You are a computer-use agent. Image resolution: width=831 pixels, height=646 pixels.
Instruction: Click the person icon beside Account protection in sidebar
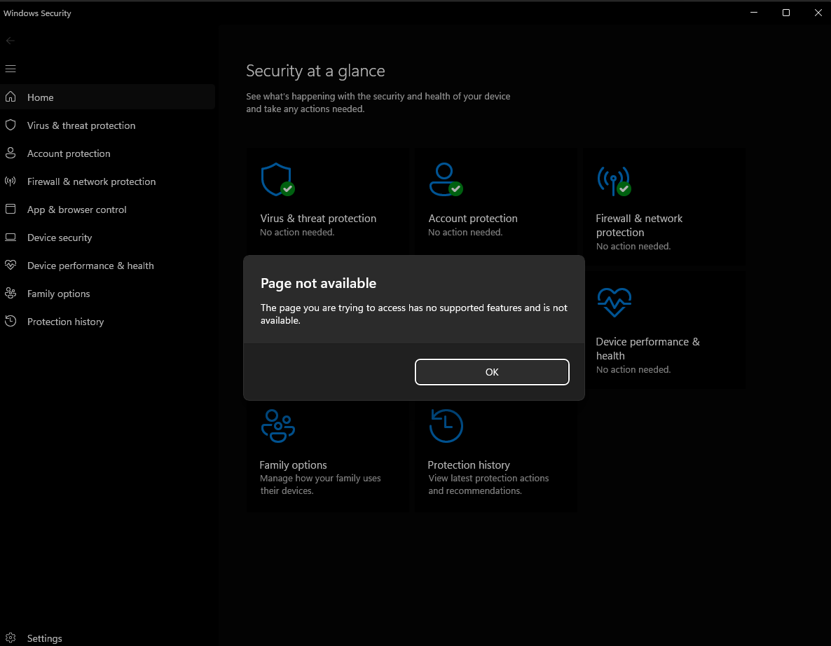(11, 153)
